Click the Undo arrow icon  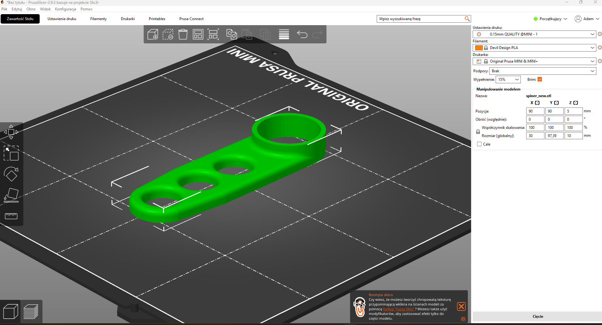pos(302,34)
